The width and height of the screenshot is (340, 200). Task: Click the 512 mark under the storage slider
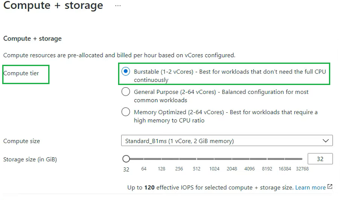click(x=197, y=169)
